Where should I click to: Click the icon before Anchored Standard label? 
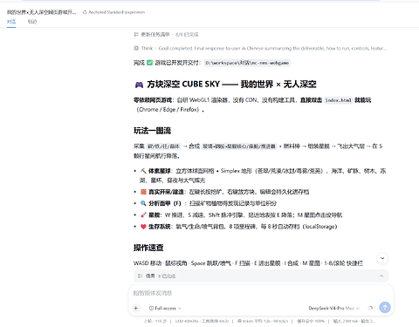[x=85, y=12]
